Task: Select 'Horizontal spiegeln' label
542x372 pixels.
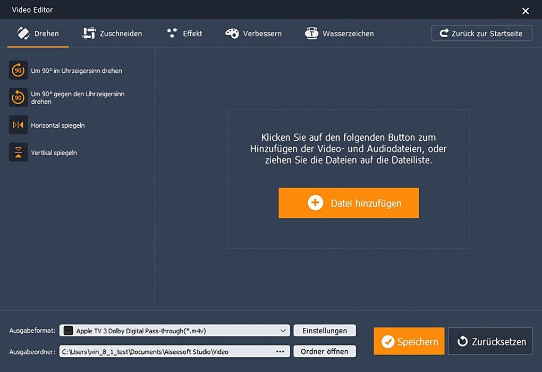Action: coord(58,125)
